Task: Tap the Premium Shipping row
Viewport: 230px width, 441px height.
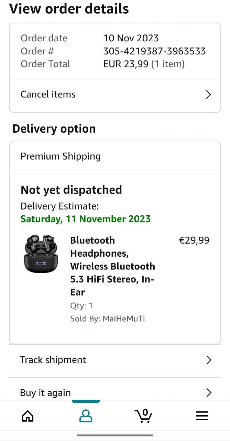Action: point(61,156)
